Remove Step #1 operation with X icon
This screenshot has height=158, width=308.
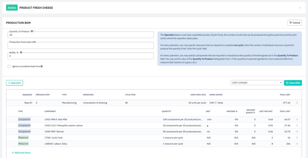pyautogui.click(x=297, y=103)
